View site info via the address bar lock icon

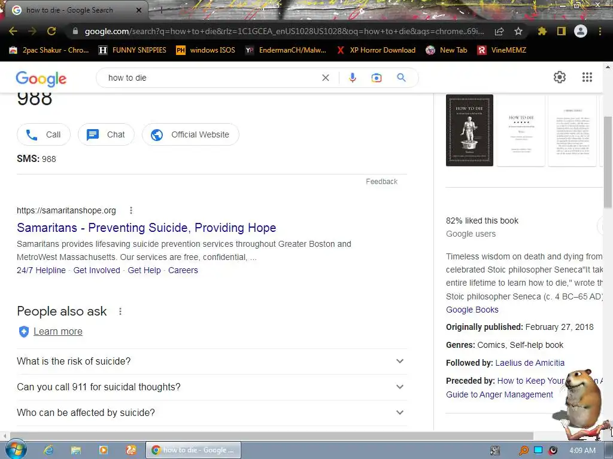coord(75,31)
